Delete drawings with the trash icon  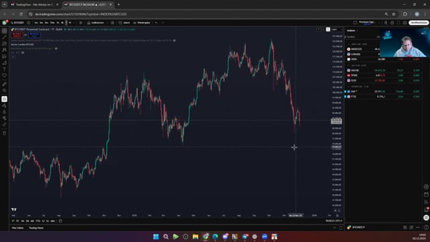coord(5,133)
